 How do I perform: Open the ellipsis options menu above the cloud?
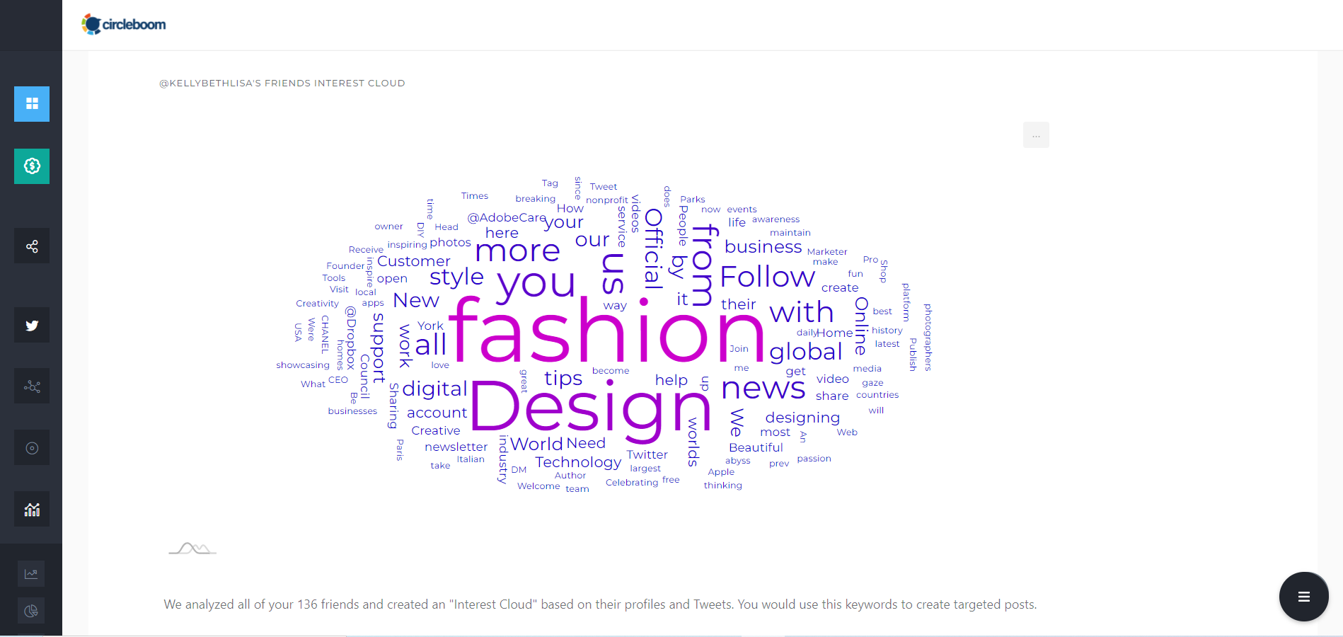1035,134
